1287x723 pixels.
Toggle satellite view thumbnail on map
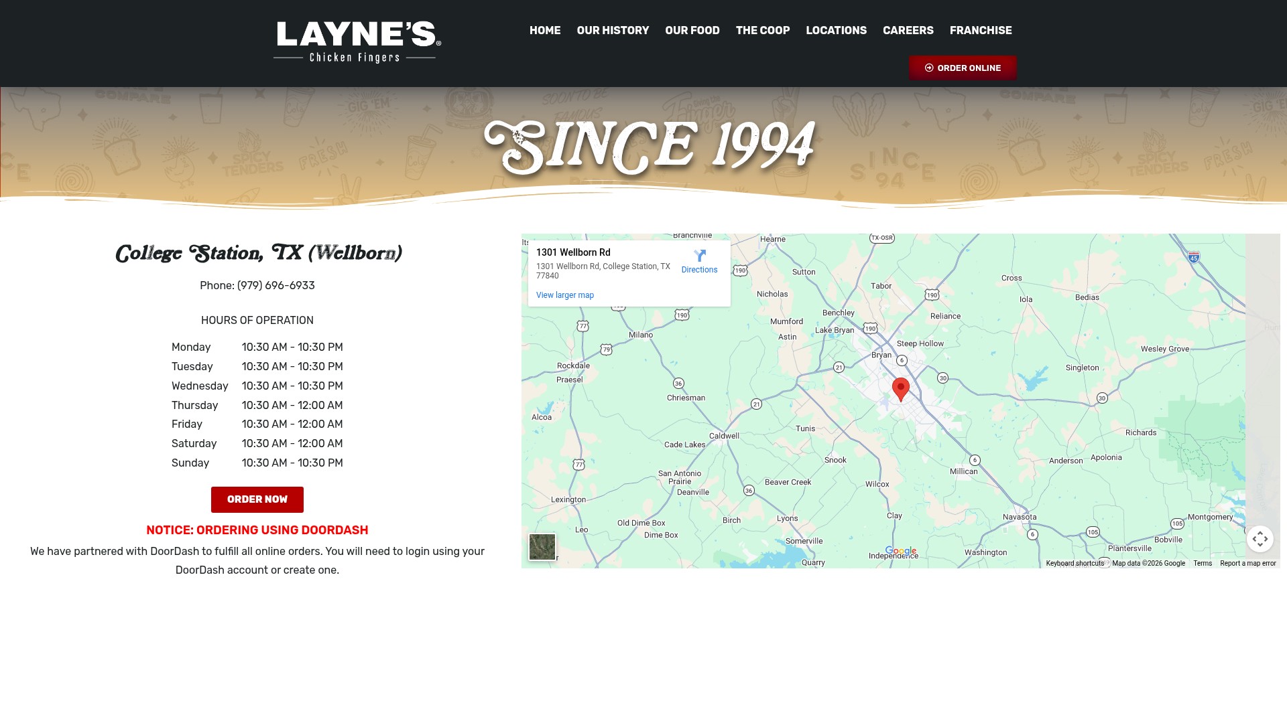click(542, 547)
